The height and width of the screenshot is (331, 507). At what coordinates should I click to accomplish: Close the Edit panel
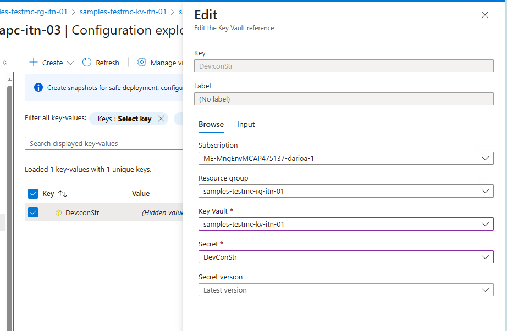484,15
